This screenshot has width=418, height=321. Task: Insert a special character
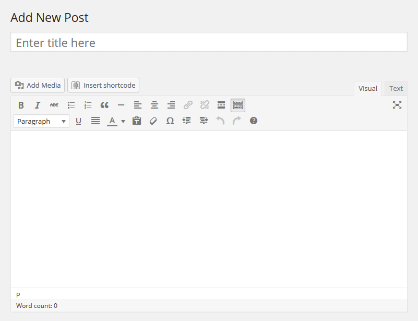170,121
